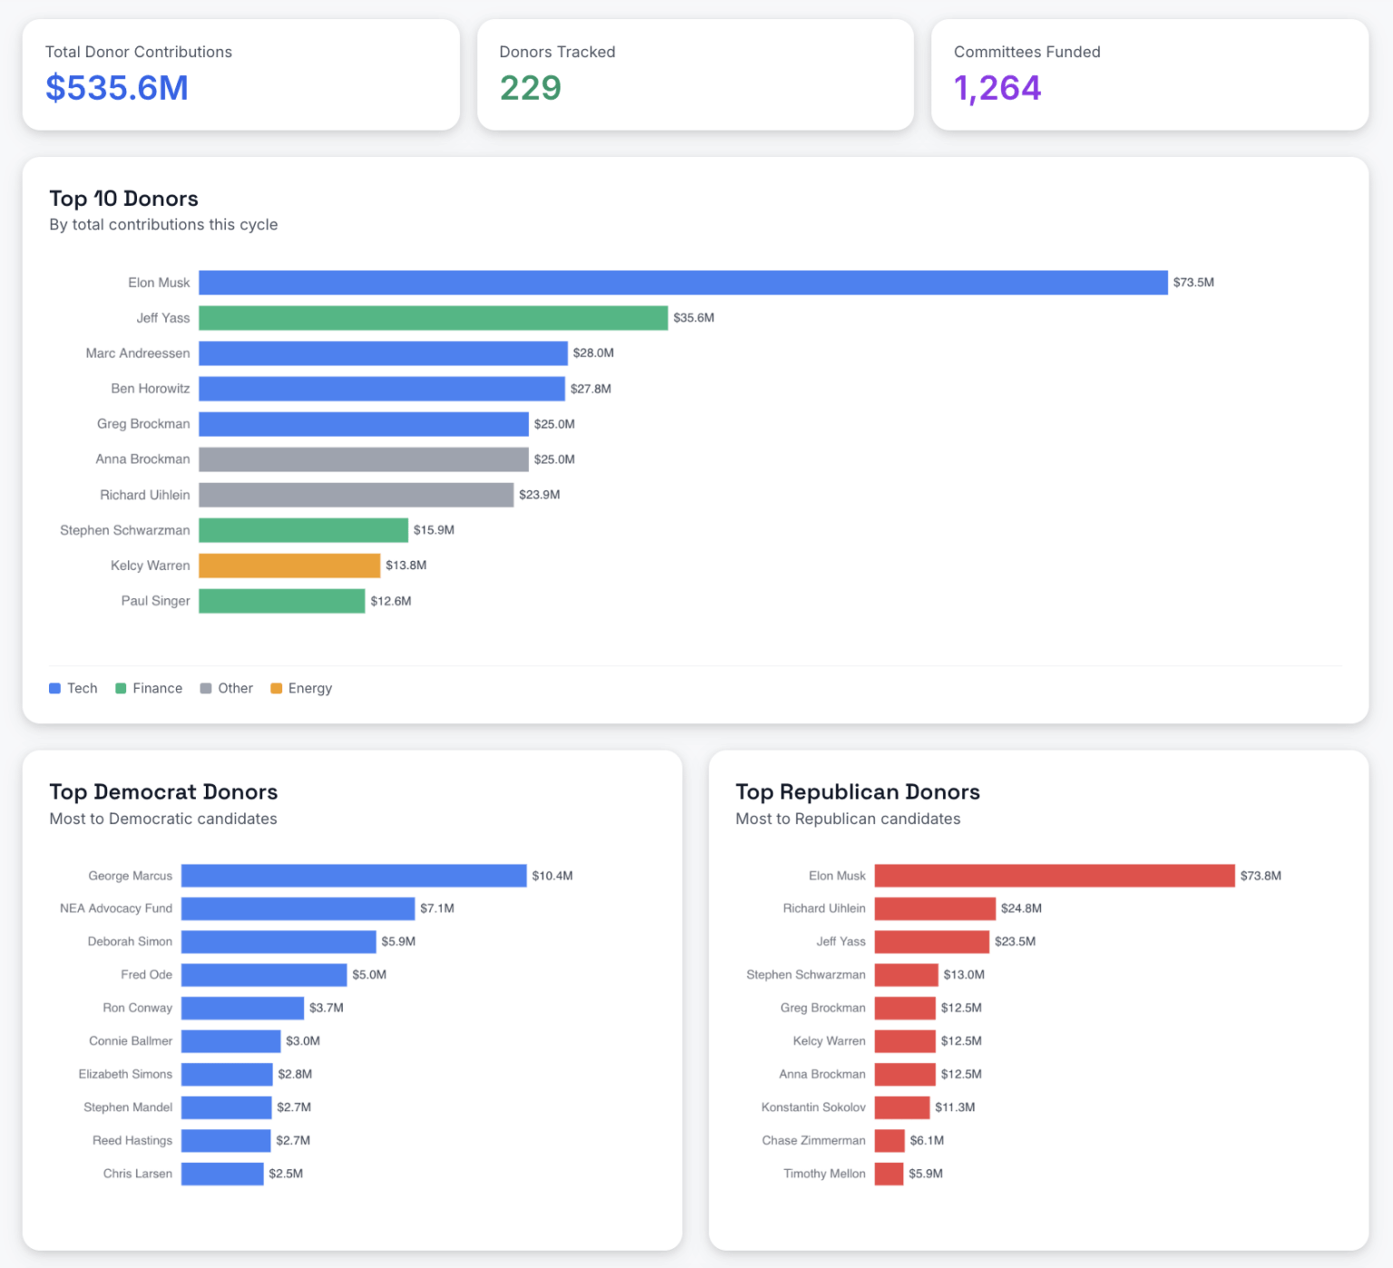Select Jeff Yass's green $35.6M bar
The width and height of the screenshot is (1393, 1268).
pyautogui.click(x=433, y=318)
